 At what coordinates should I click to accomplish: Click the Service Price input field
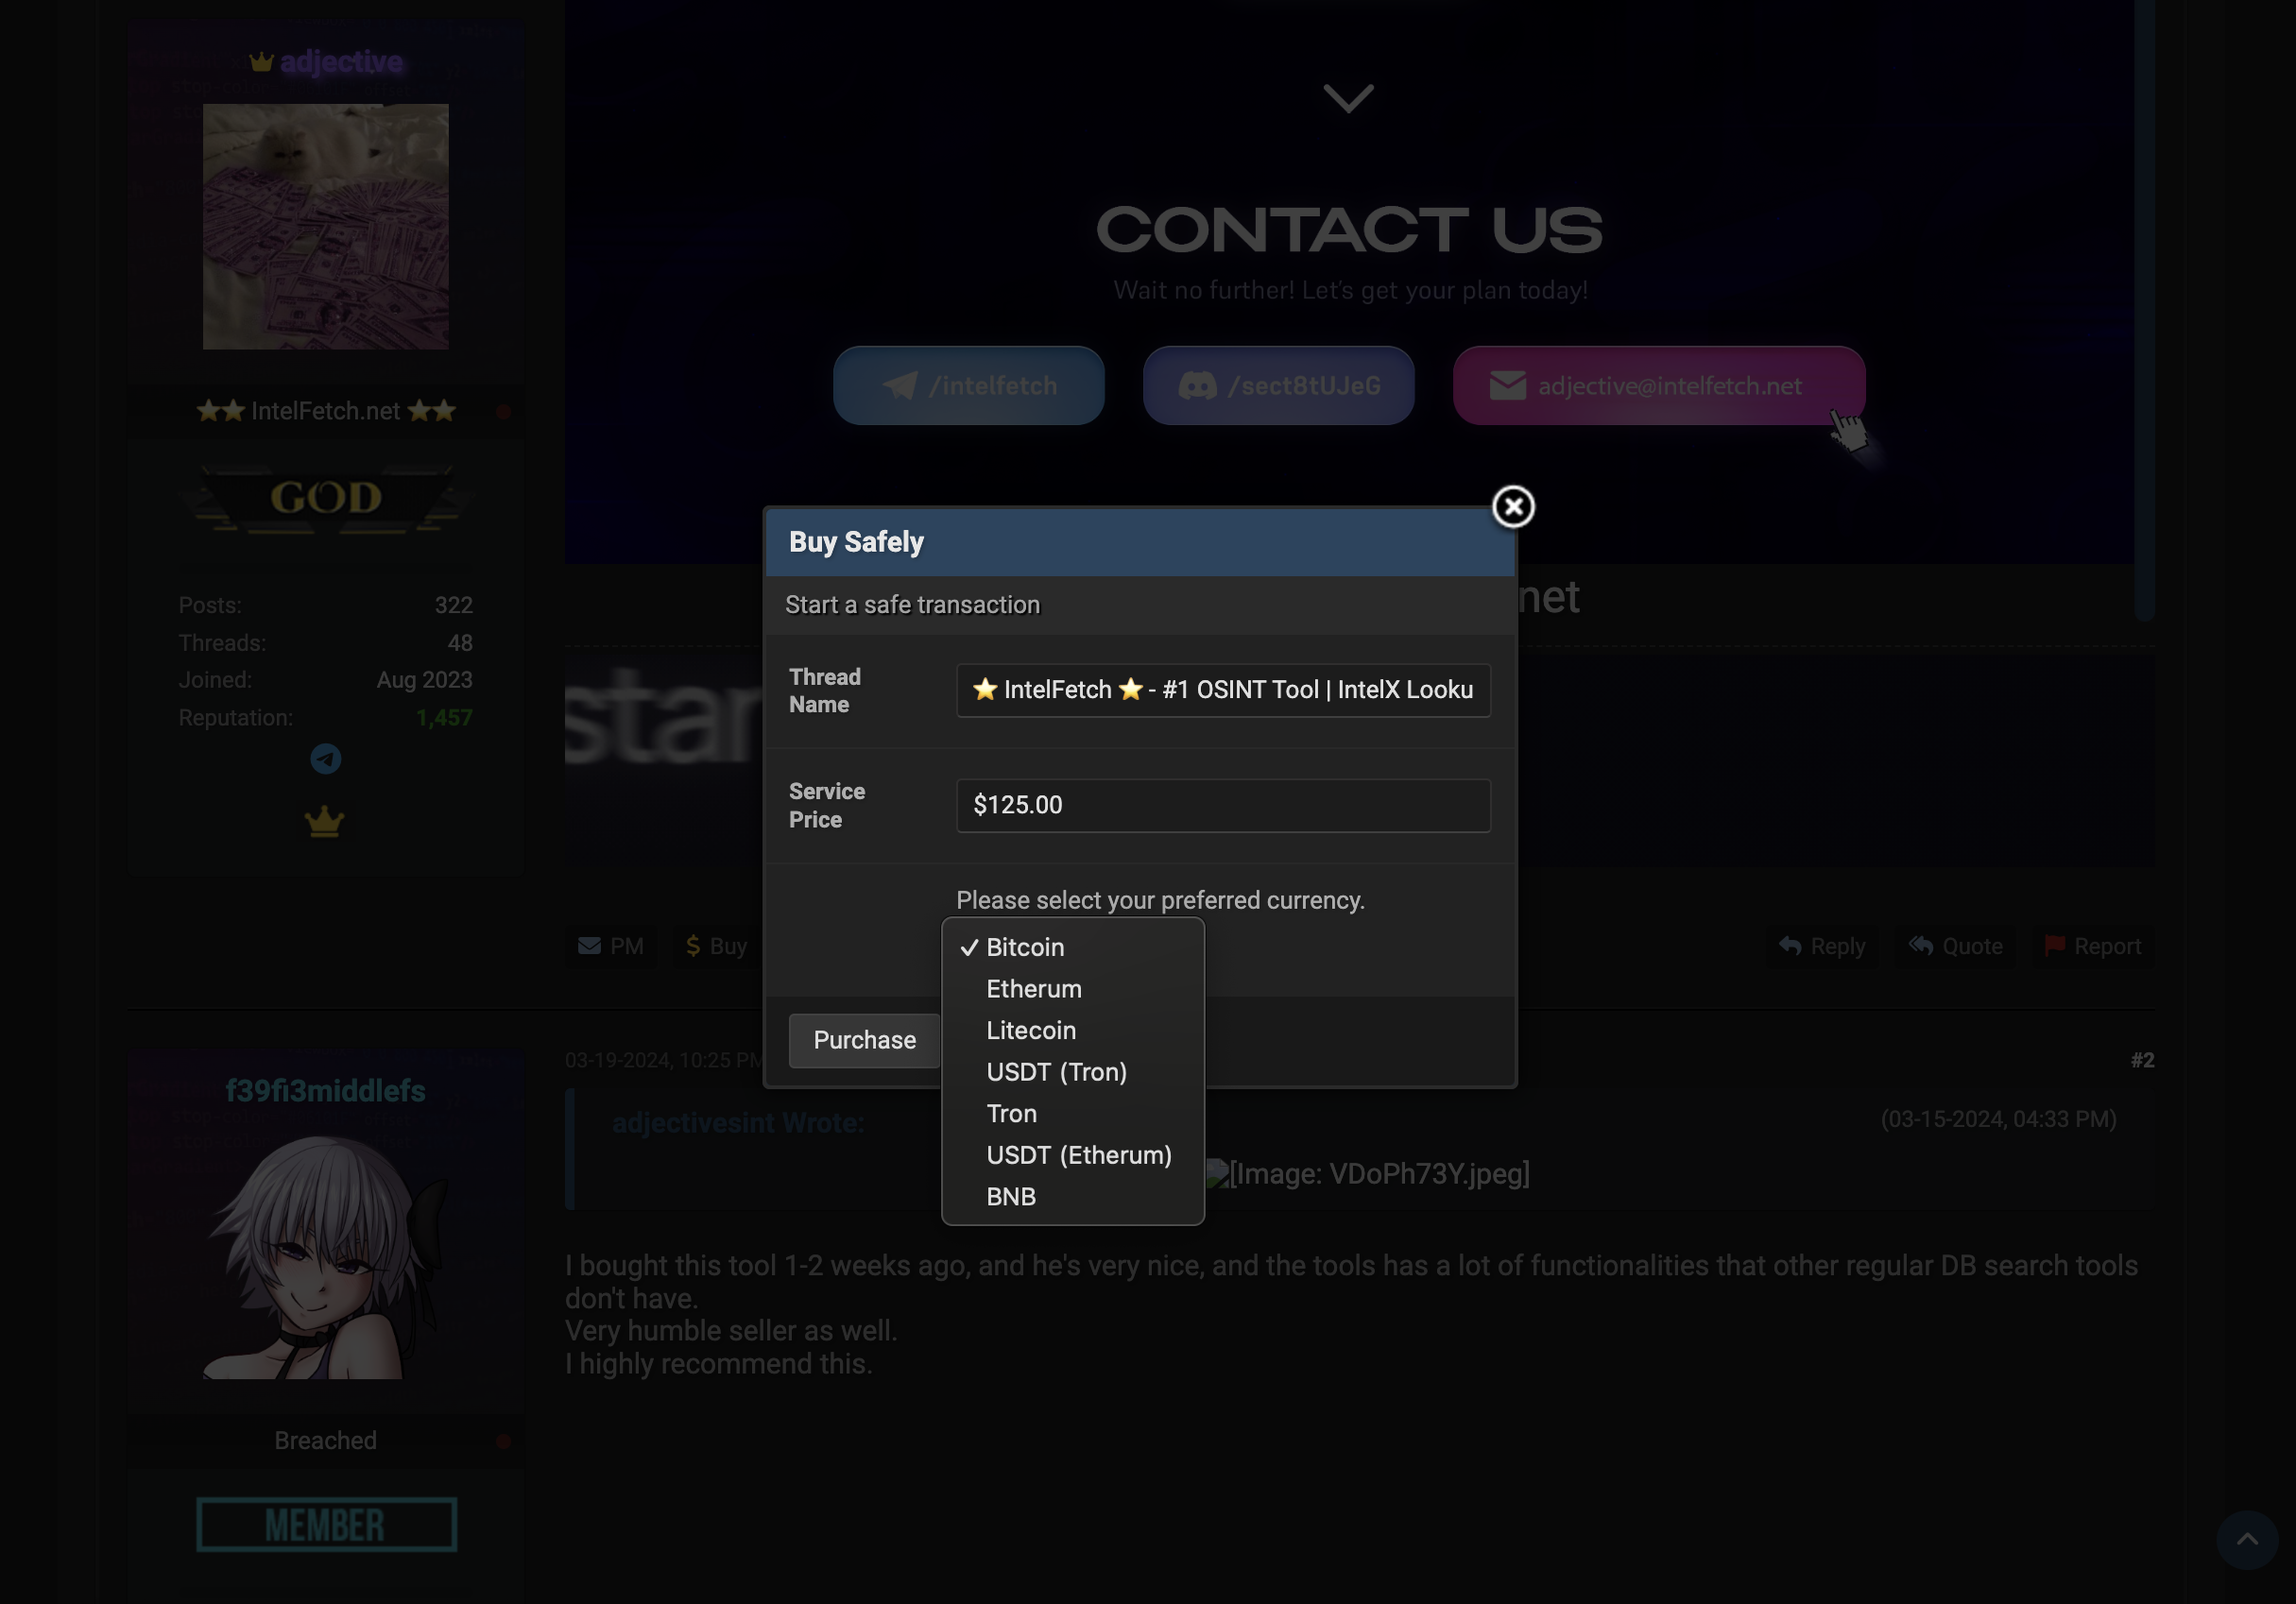pyautogui.click(x=1222, y=805)
